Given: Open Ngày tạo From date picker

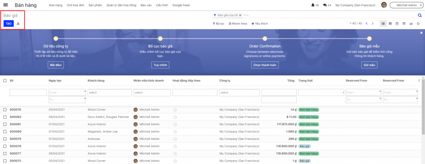Looking at the screenshot, I should 67,93.
